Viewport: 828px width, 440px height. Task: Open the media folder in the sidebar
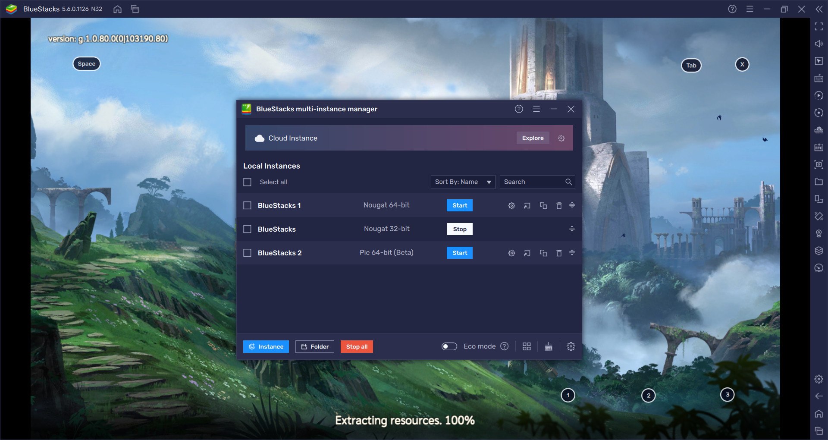tap(819, 182)
